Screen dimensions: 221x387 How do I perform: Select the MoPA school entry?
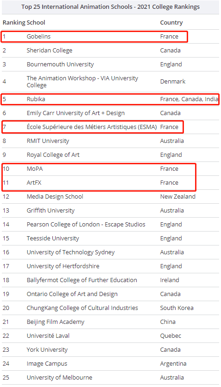click(x=35, y=169)
